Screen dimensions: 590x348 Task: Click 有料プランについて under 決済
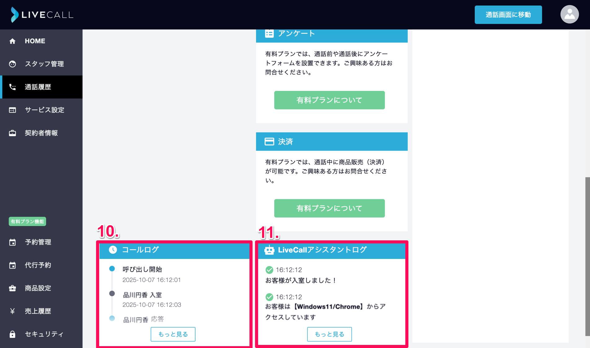coord(329,208)
